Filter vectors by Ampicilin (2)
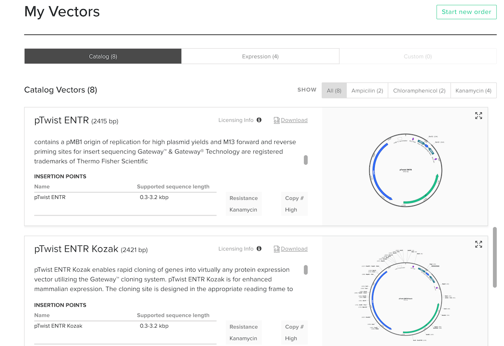The height and width of the screenshot is (346, 504). 367,91
